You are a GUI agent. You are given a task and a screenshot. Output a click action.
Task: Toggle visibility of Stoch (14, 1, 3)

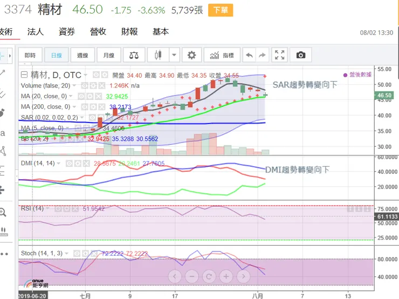pyautogui.click(x=77, y=254)
